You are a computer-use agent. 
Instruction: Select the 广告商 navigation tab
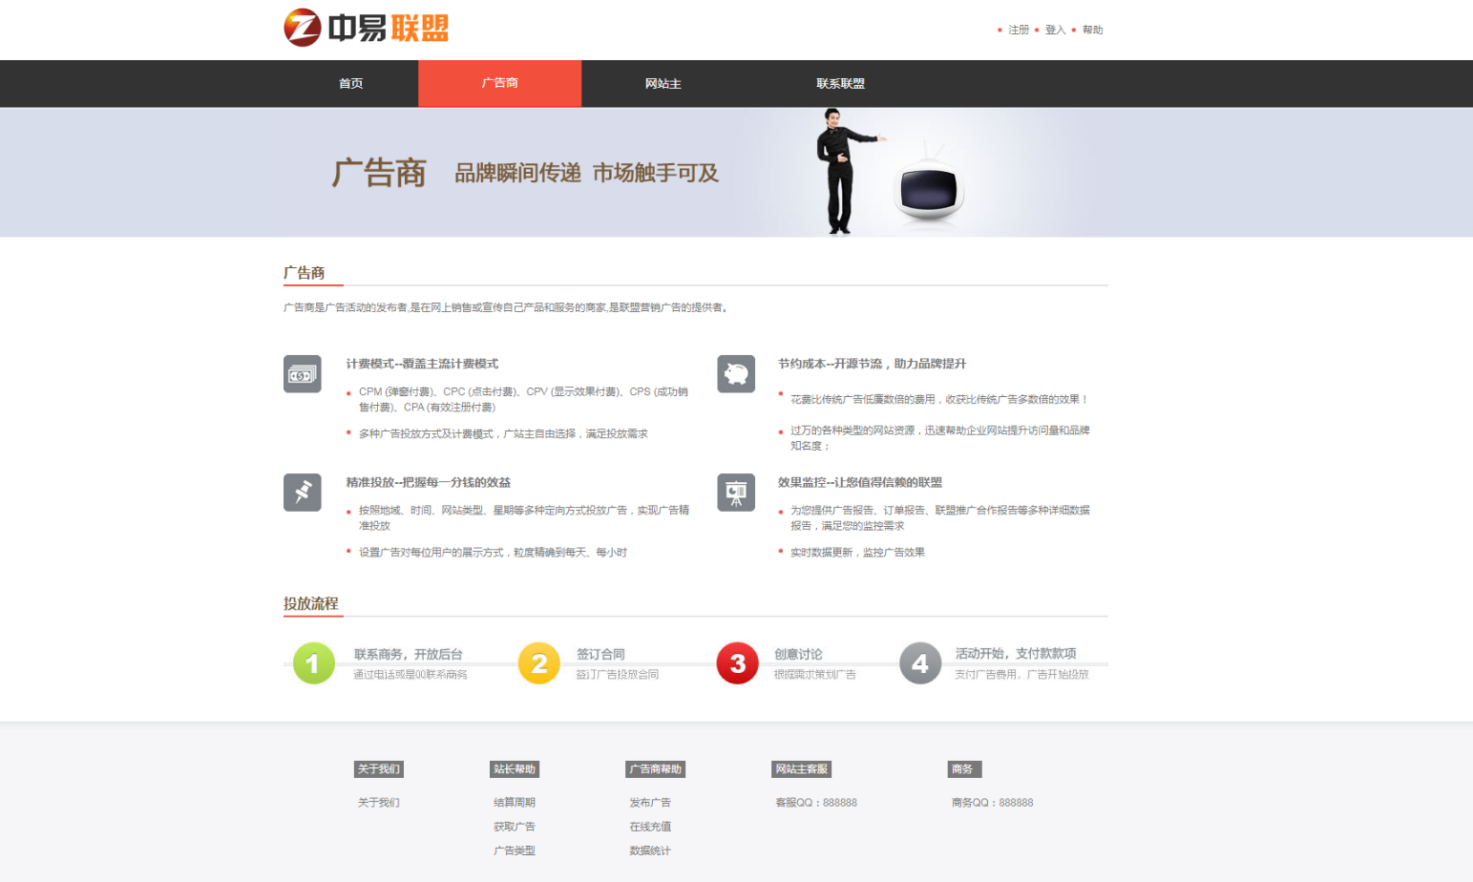[x=499, y=84]
